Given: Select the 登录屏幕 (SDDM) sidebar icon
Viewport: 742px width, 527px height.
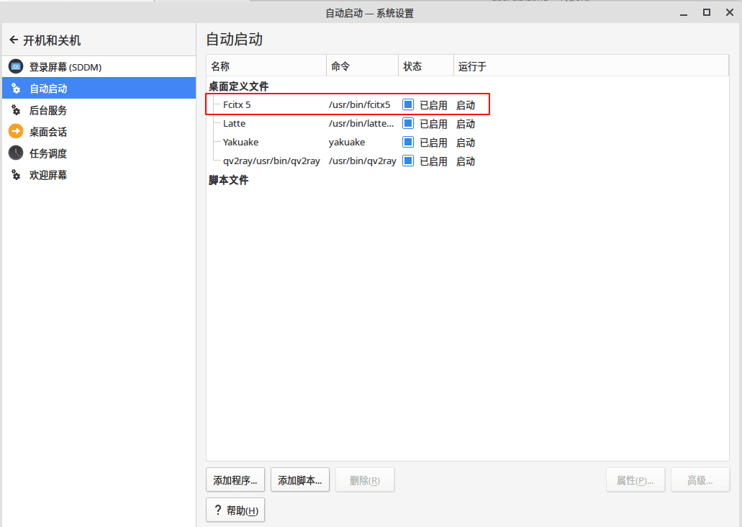Looking at the screenshot, I should pos(16,66).
